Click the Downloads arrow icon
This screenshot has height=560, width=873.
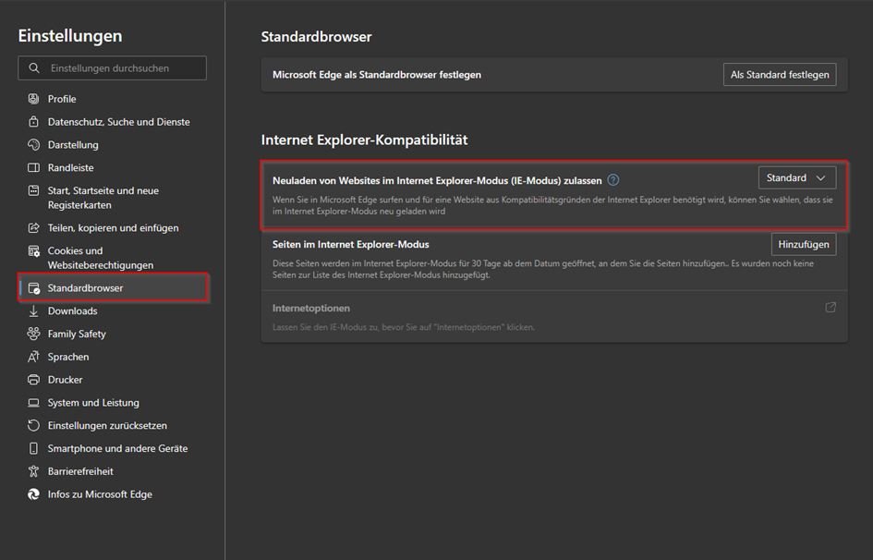(34, 310)
